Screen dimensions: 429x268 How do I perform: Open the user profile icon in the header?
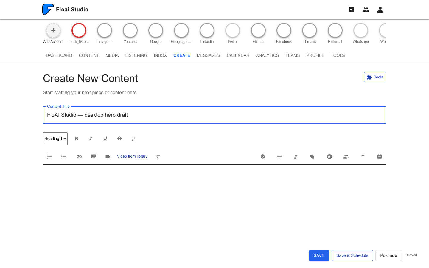point(380,10)
